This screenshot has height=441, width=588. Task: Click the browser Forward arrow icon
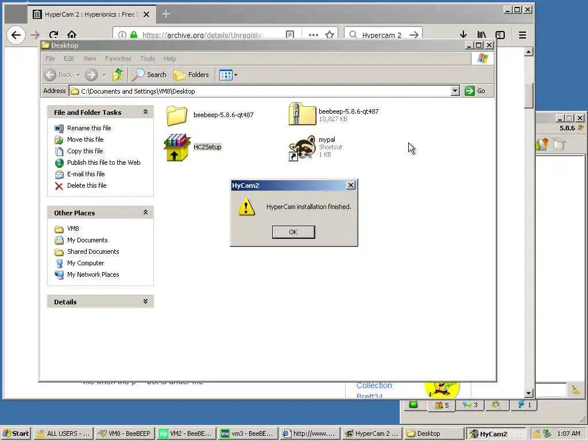click(35, 35)
